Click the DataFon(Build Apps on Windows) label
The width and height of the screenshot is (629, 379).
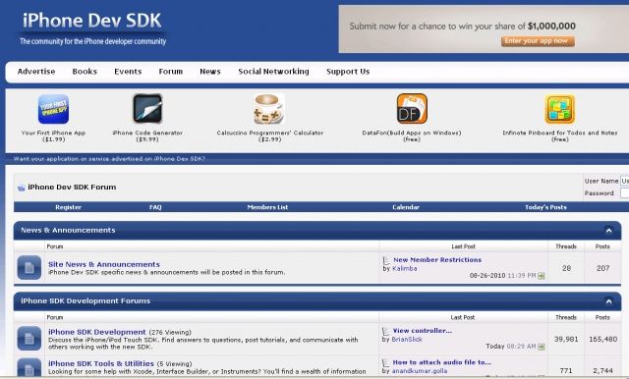click(x=412, y=135)
